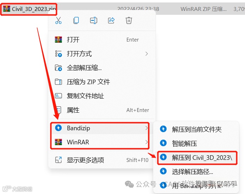The image size is (245, 194).
Task: Click the Cut scissors icon
Action: tap(58, 20)
